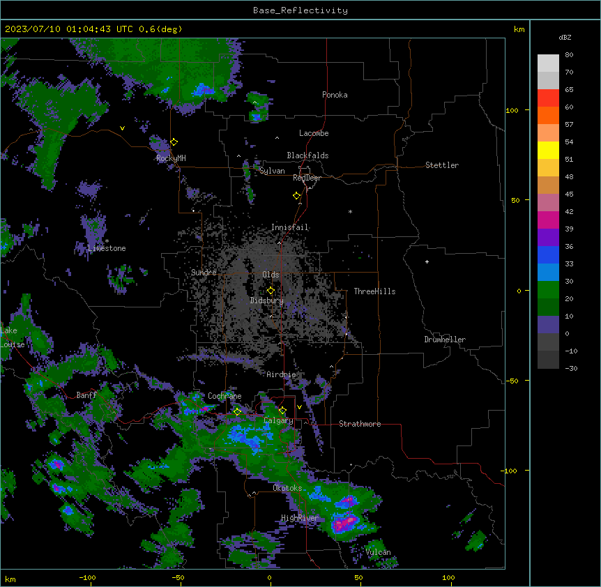
Task: Click the Limestone label
Action: tap(107, 248)
